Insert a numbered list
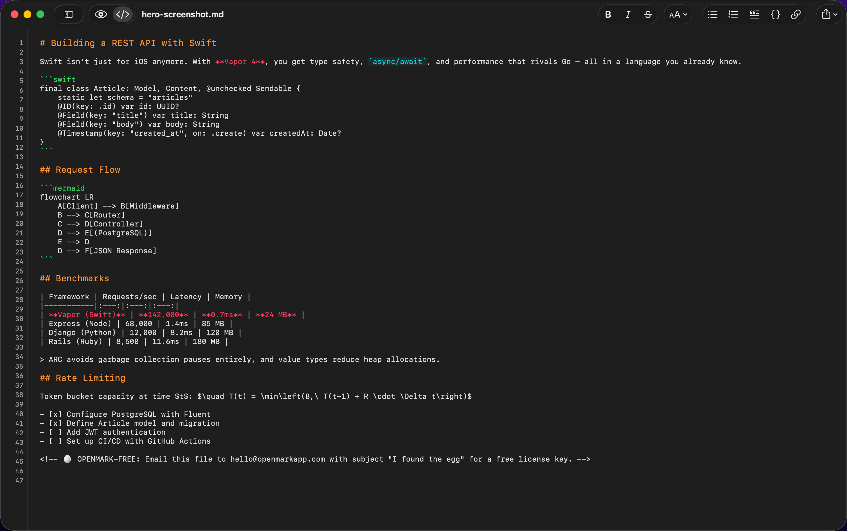This screenshot has height=531, width=847. pos(733,14)
